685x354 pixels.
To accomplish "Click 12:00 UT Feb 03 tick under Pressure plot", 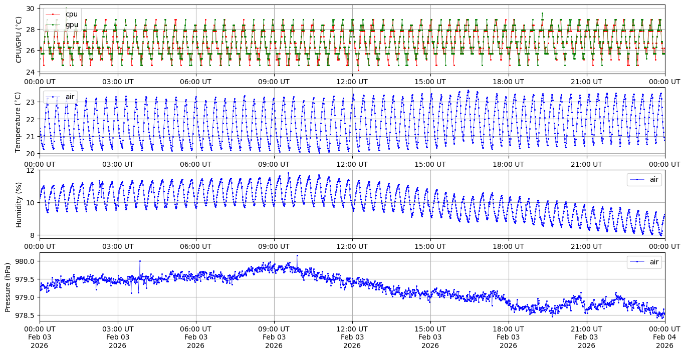I will (352, 337).
